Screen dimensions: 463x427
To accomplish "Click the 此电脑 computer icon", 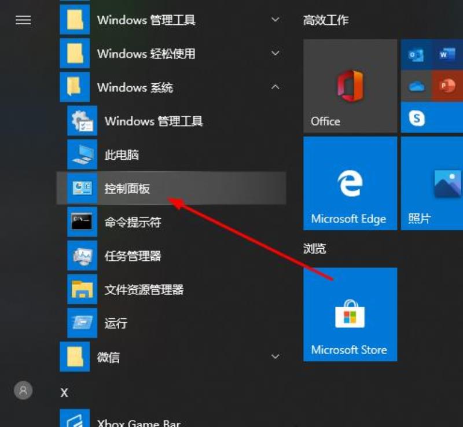I will coord(82,154).
